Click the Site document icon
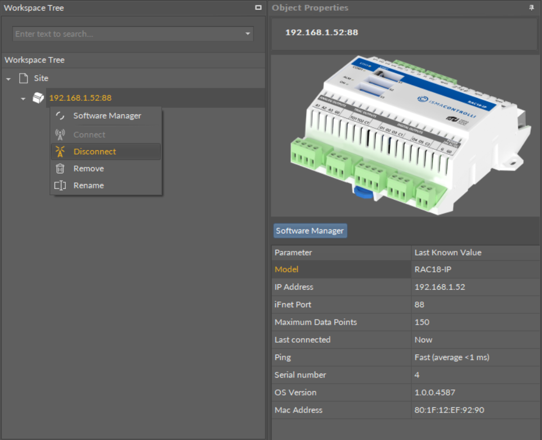This screenshot has width=542, height=440. [24, 78]
